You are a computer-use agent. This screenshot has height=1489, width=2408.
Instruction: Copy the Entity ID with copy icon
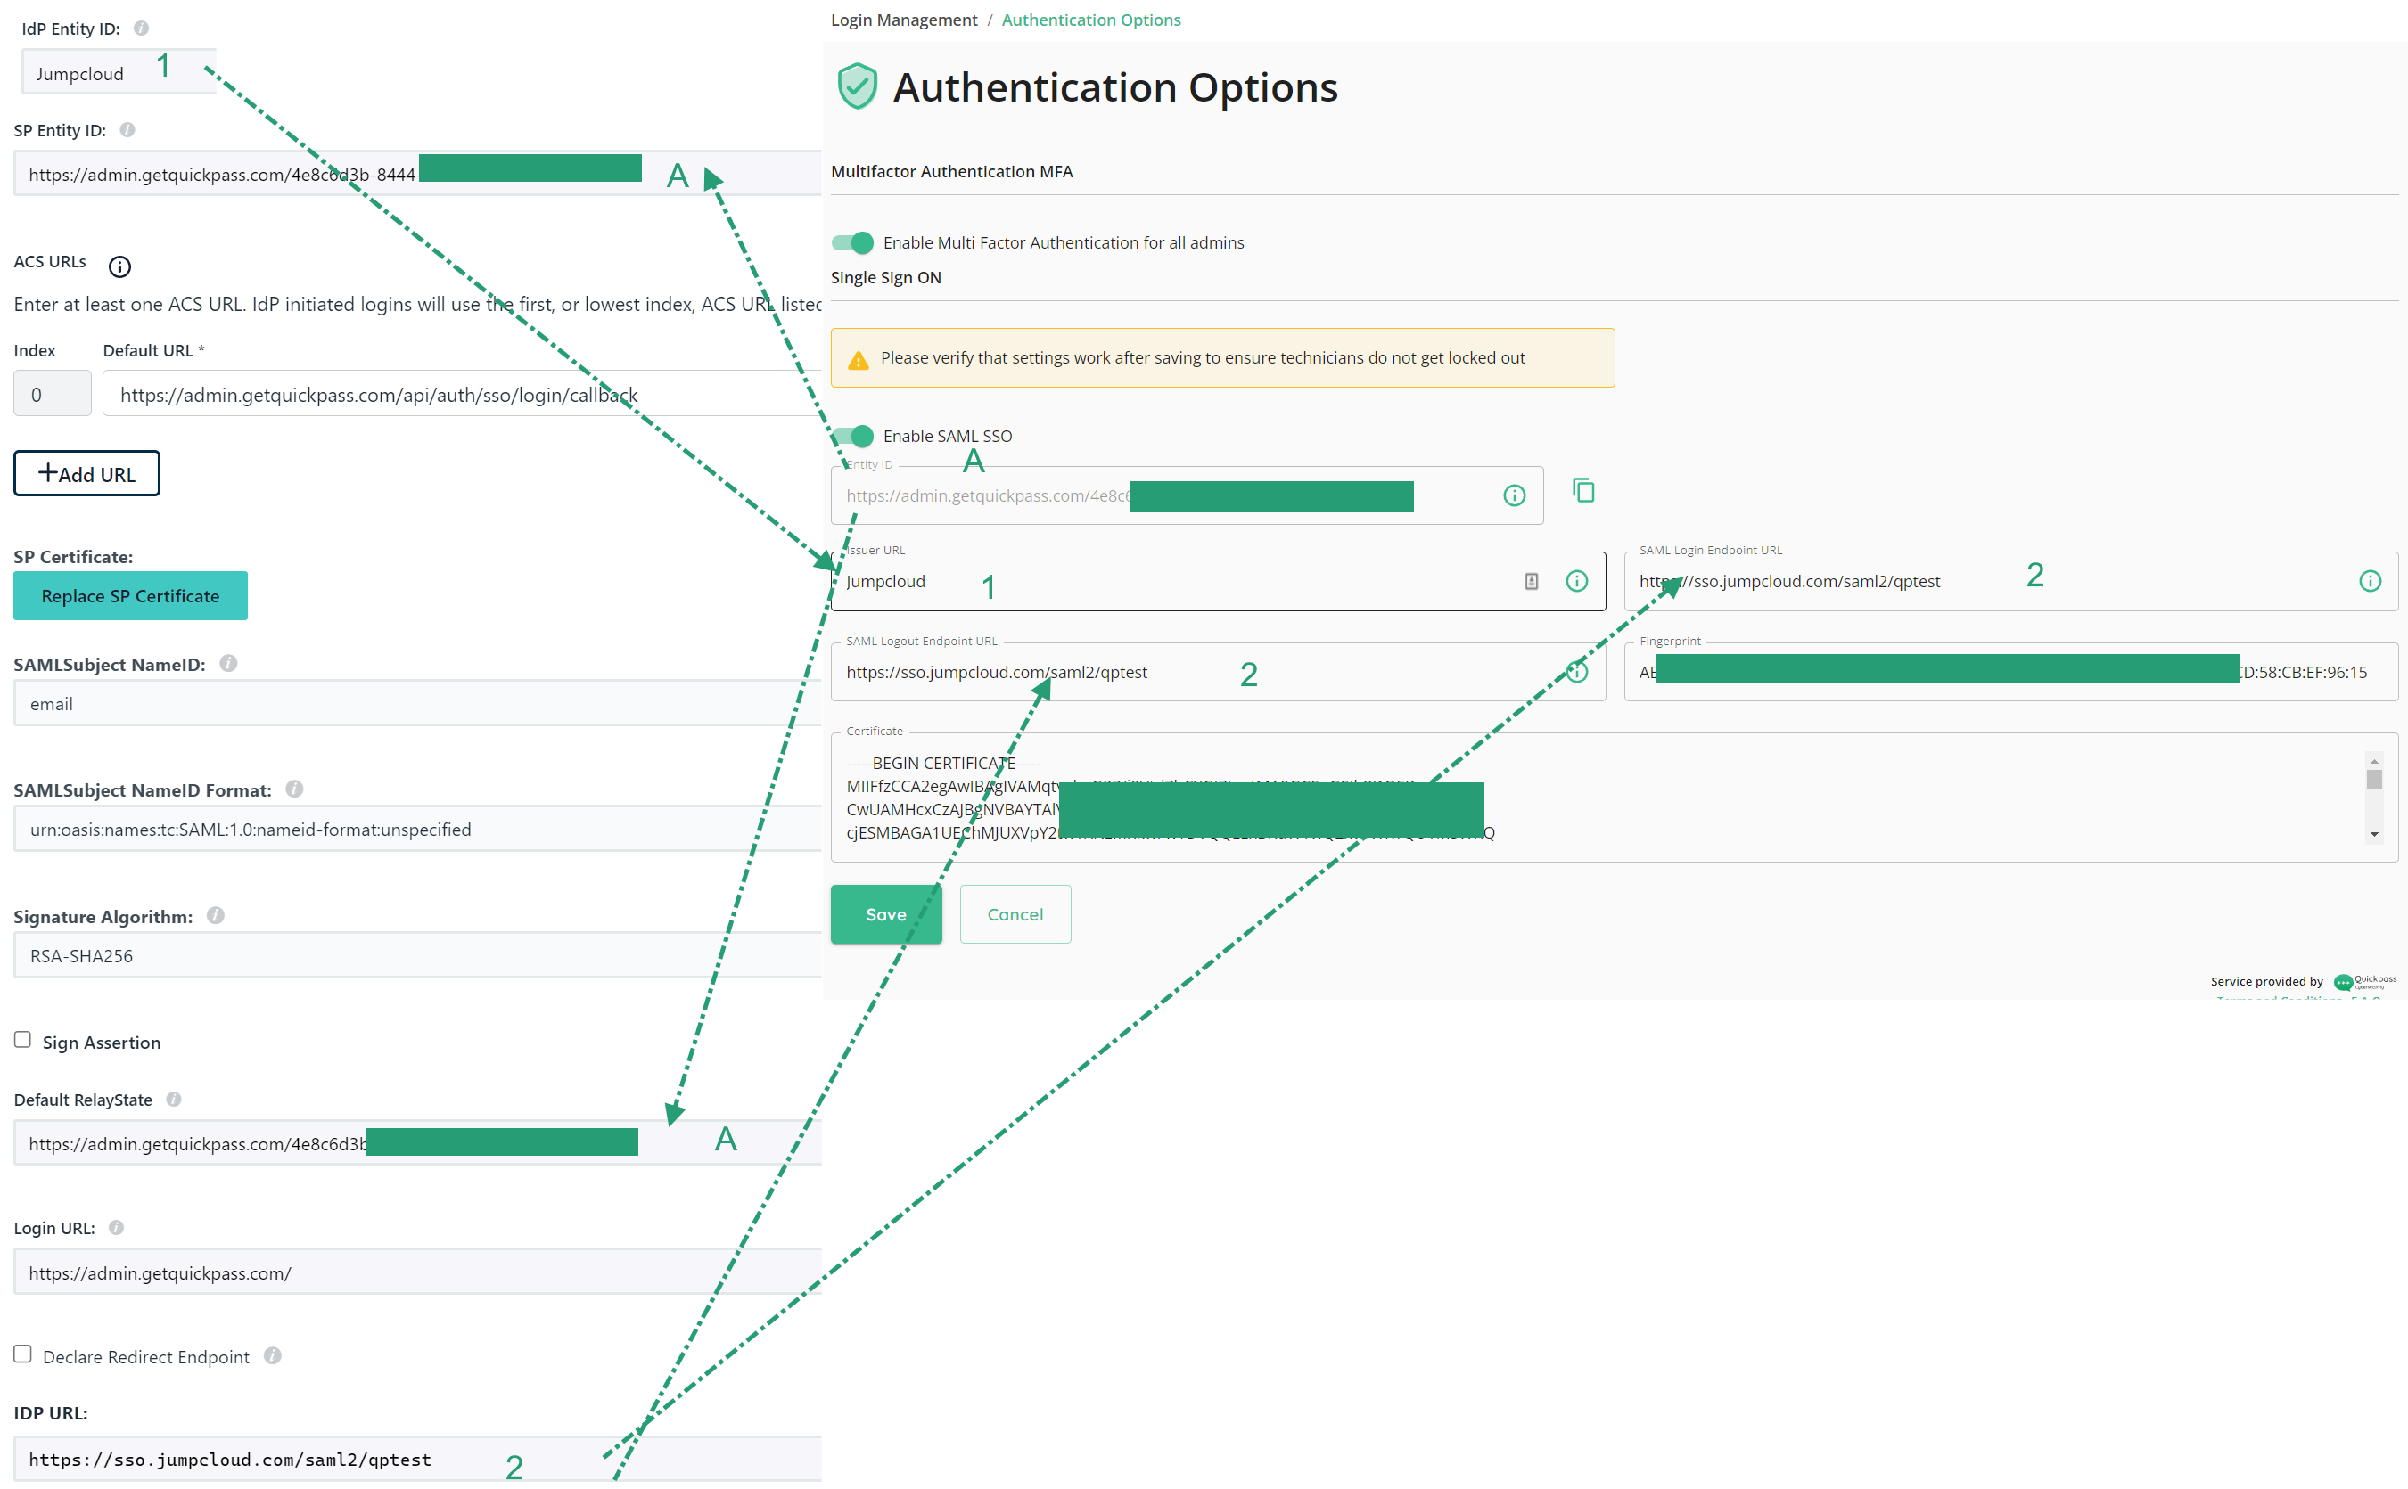pyautogui.click(x=1583, y=490)
